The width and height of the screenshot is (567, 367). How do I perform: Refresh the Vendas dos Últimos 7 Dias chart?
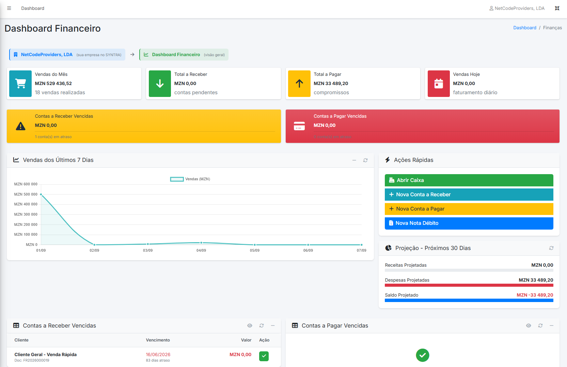pos(365,160)
